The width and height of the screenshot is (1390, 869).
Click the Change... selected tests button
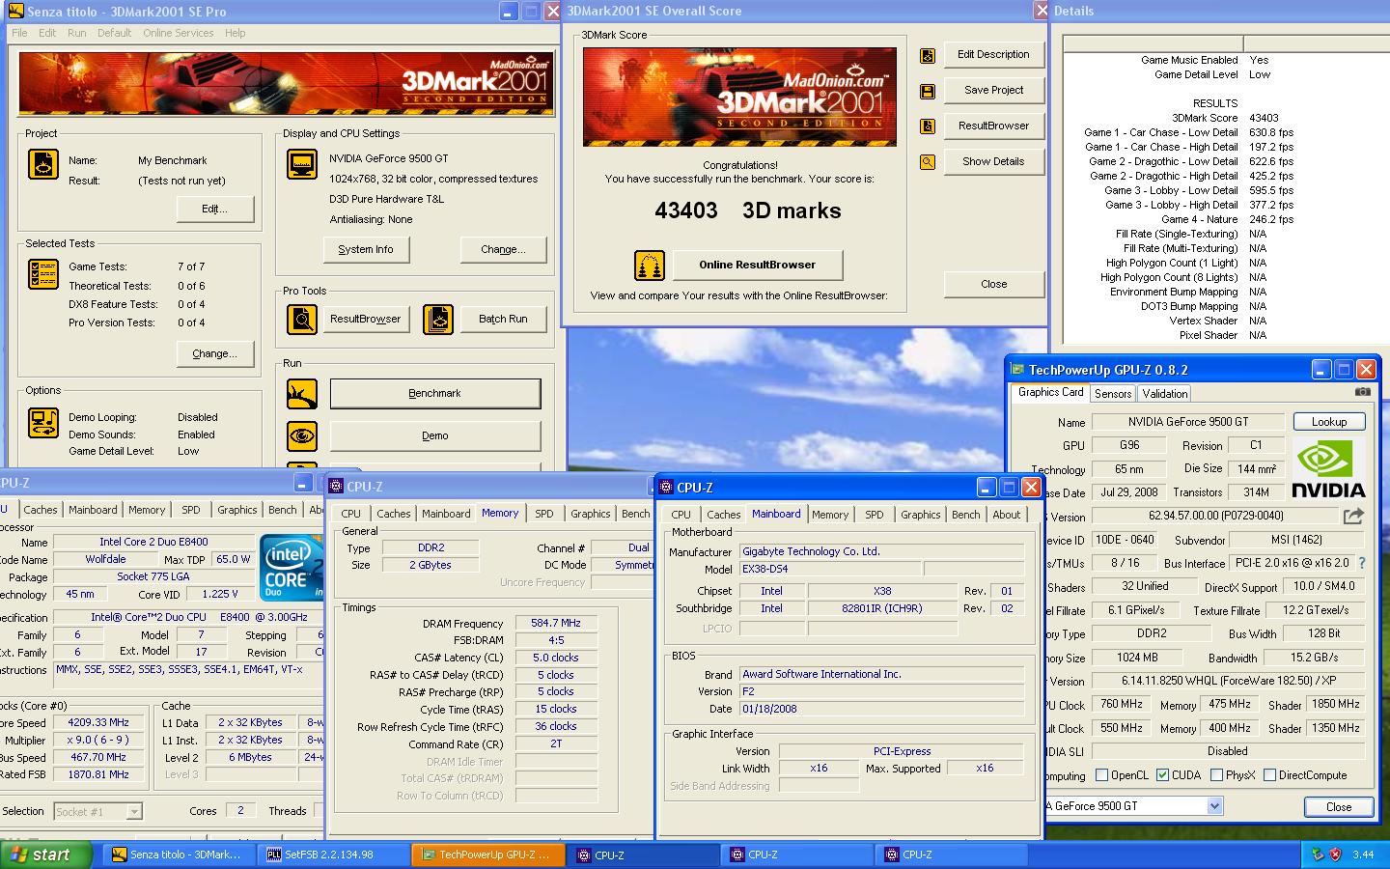pos(215,353)
